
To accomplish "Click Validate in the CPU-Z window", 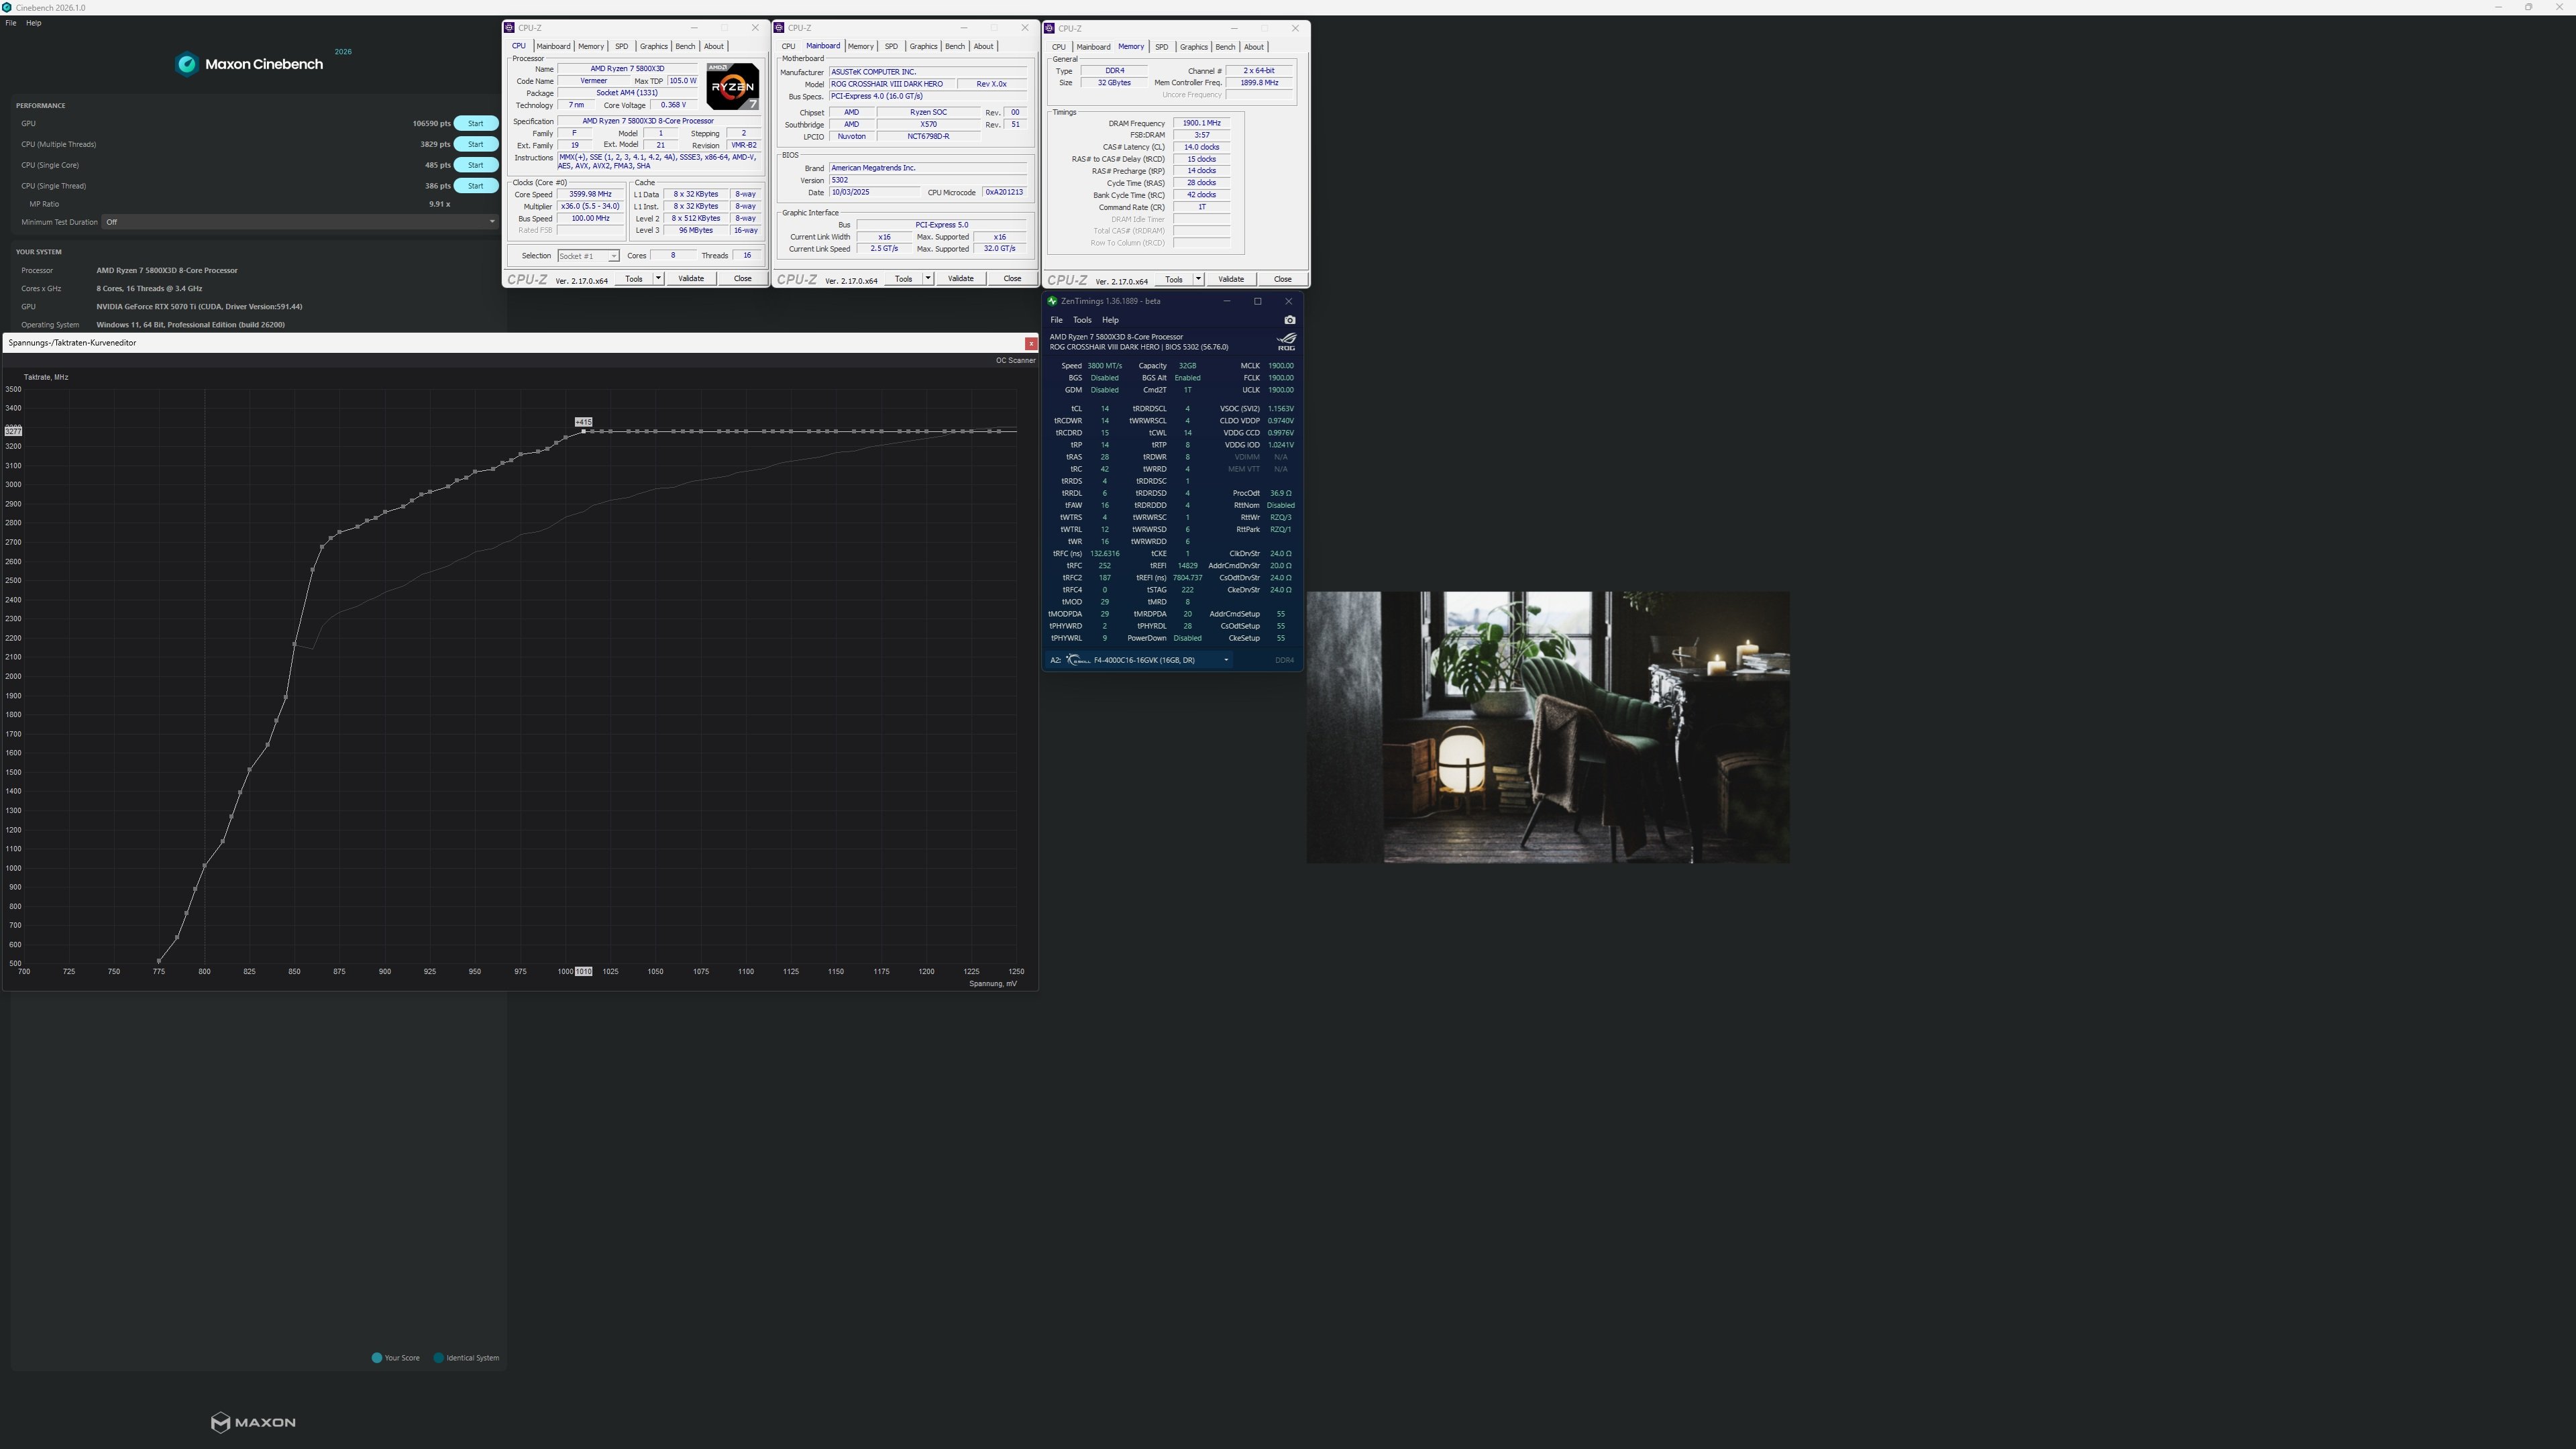I will click(x=691, y=278).
